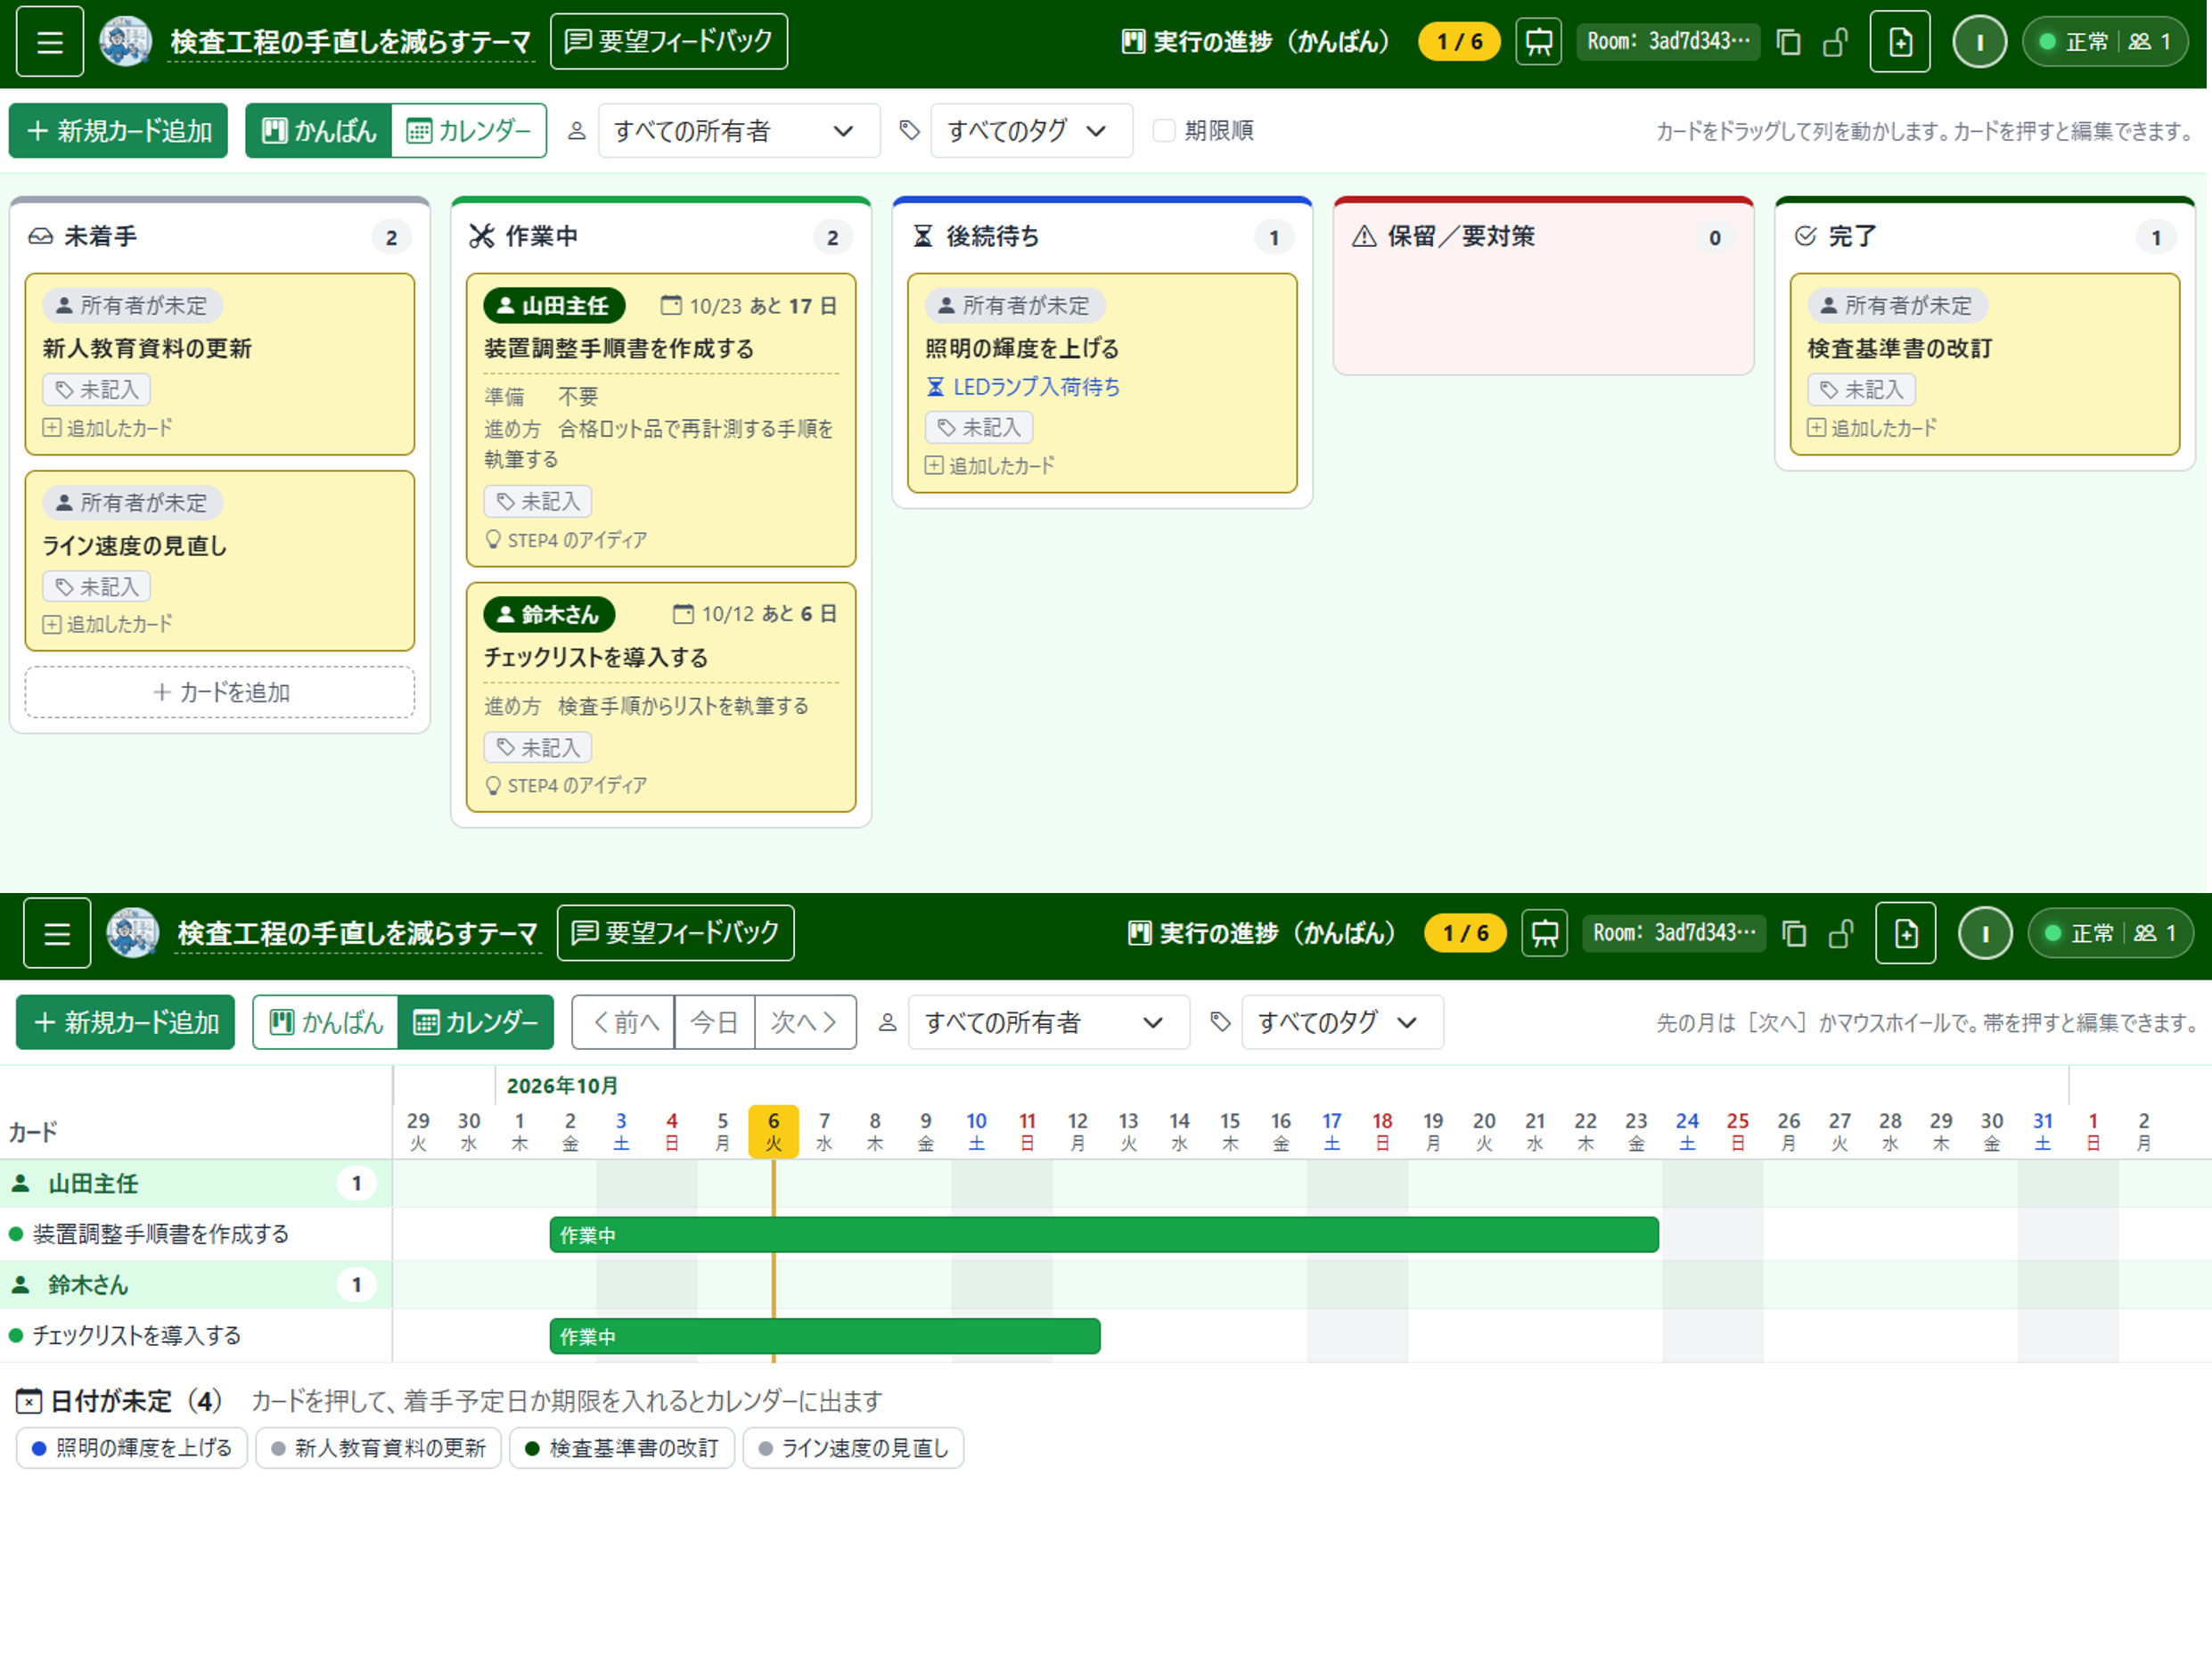The width and height of the screenshot is (2212, 1672).
Task: Go to previous period with 前へ
Action: [x=624, y=1022]
